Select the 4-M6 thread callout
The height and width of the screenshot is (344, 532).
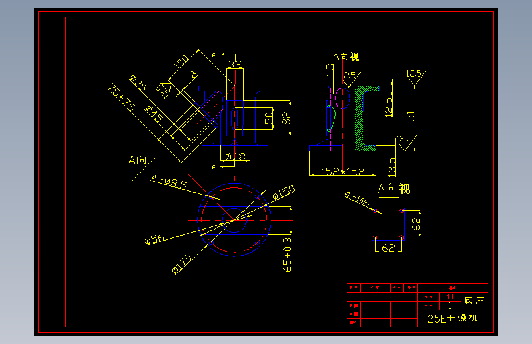[x=357, y=199]
